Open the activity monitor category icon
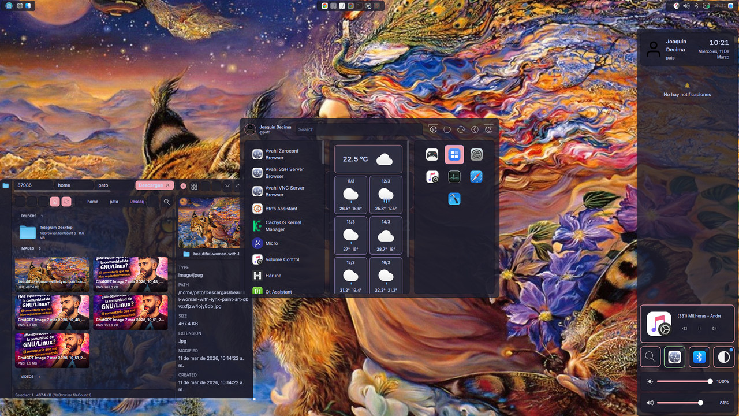The image size is (739, 416). (x=454, y=177)
